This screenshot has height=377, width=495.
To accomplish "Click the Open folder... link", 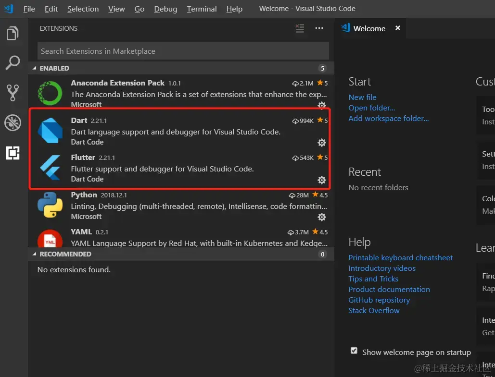I will [371, 108].
